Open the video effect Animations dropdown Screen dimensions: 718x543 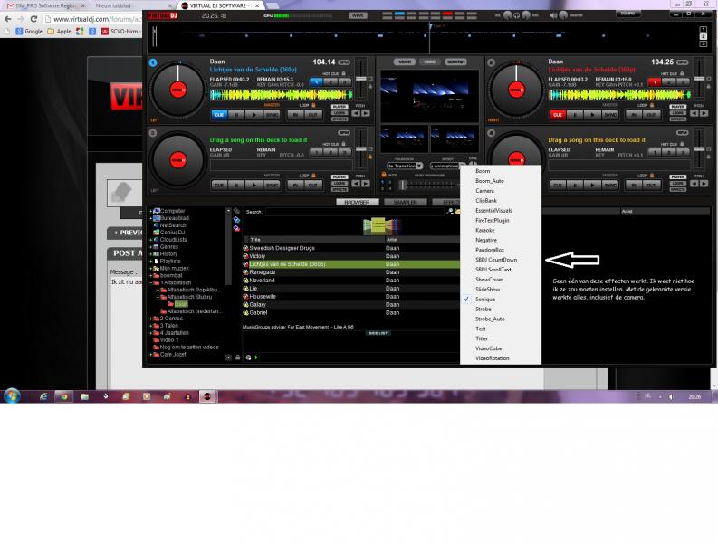pyautogui.click(x=445, y=166)
